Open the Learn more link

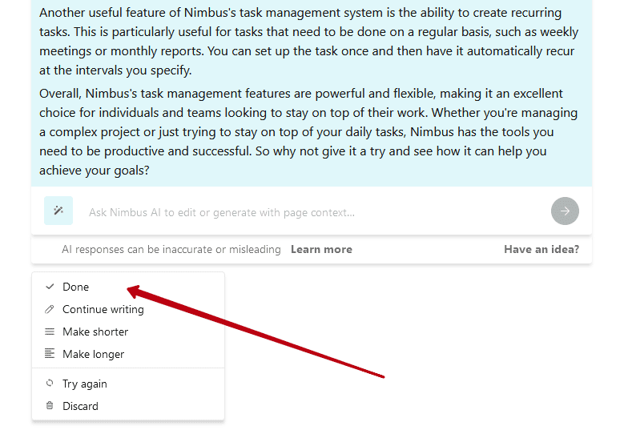pyautogui.click(x=321, y=249)
